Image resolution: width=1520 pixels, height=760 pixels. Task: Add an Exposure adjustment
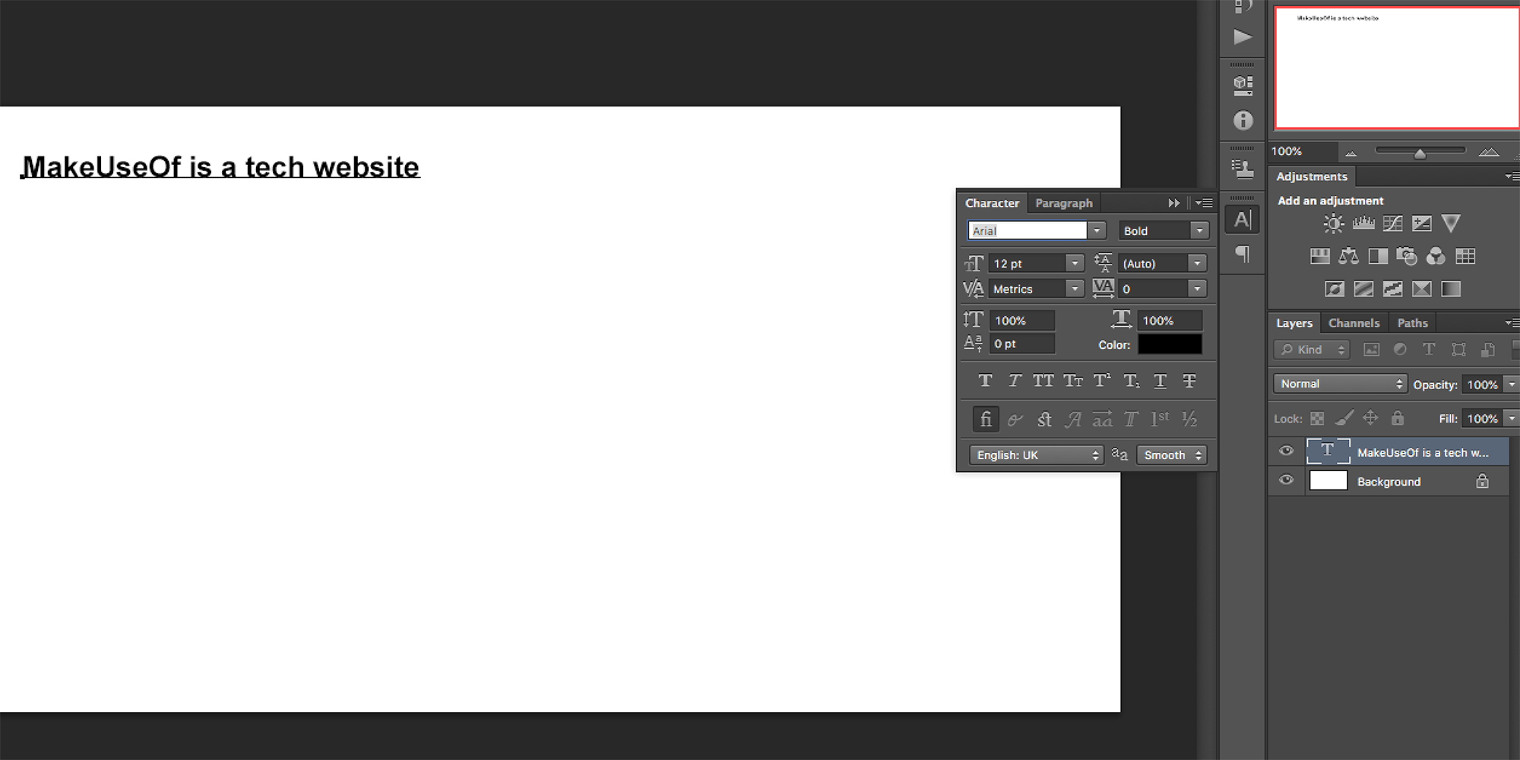(1421, 223)
